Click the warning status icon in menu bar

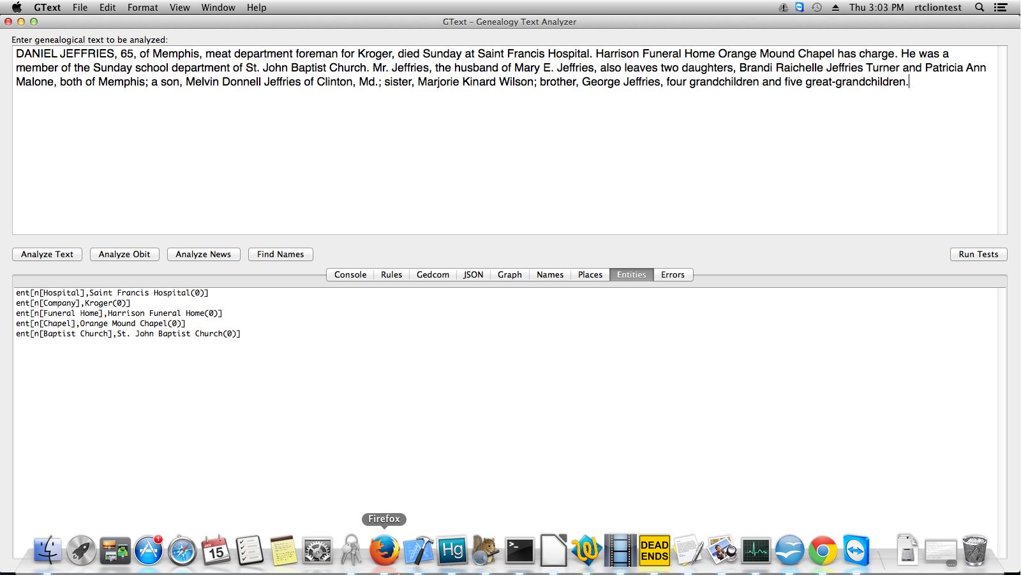tap(784, 8)
